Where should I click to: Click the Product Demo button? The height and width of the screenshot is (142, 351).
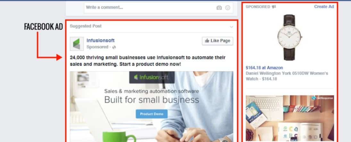coord(152,114)
